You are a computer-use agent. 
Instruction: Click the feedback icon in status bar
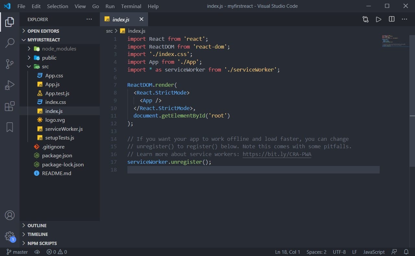(x=394, y=252)
